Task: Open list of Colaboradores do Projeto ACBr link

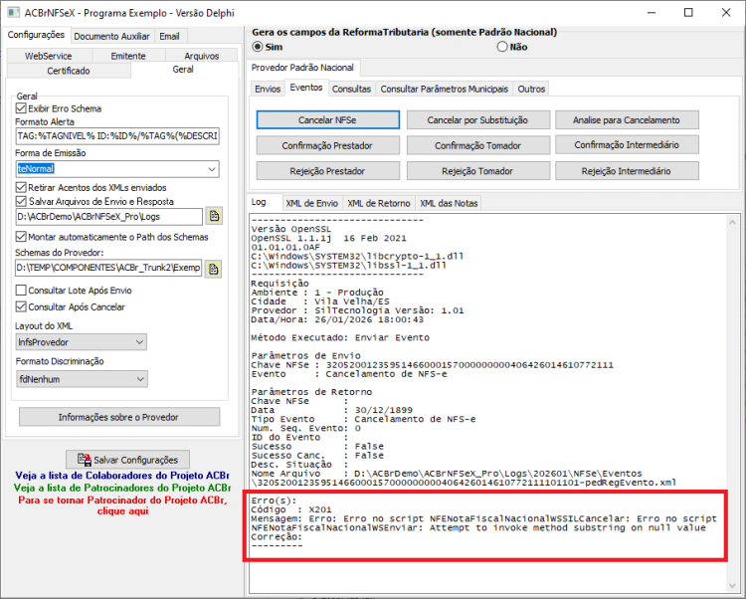Action: click(x=122, y=476)
